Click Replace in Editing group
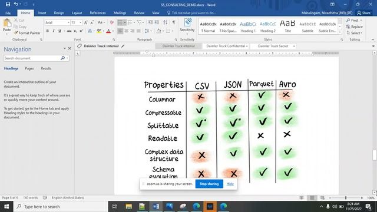The image size is (377, 212). [355, 26]
